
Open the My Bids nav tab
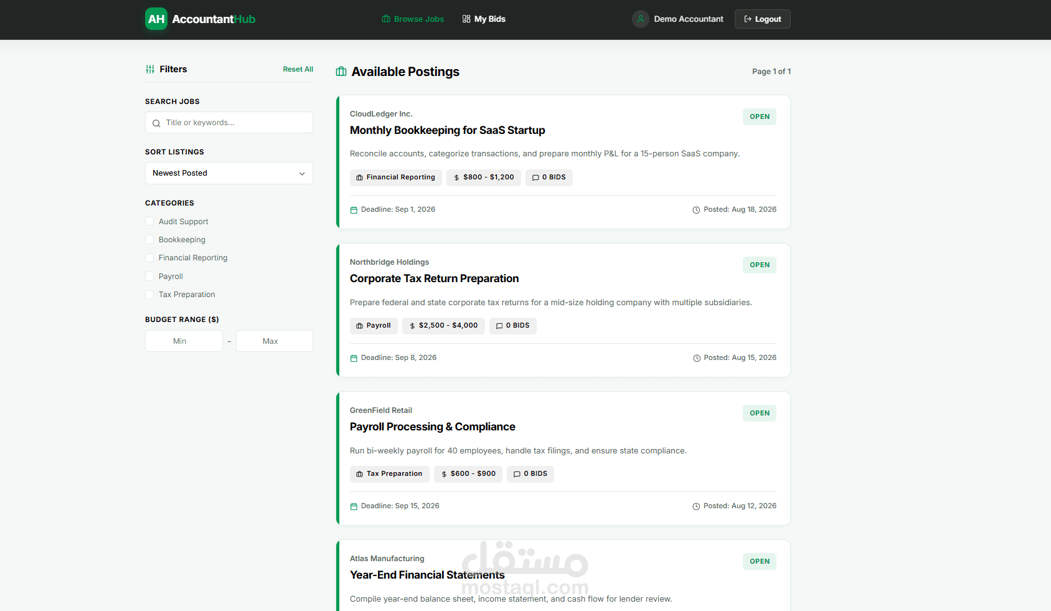[484, 19]
